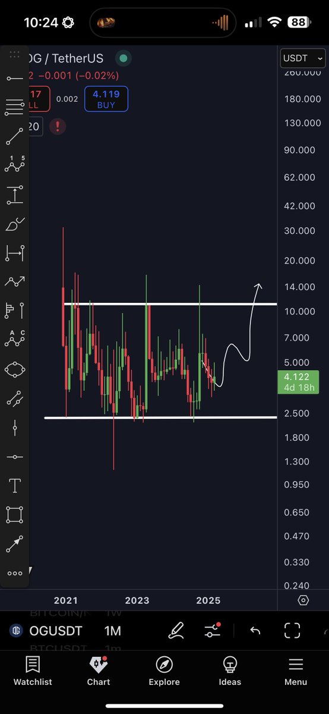The image size is (329, 714).
Task: Open the USDT currency dropdown
Action: click(x=303, y=58)
